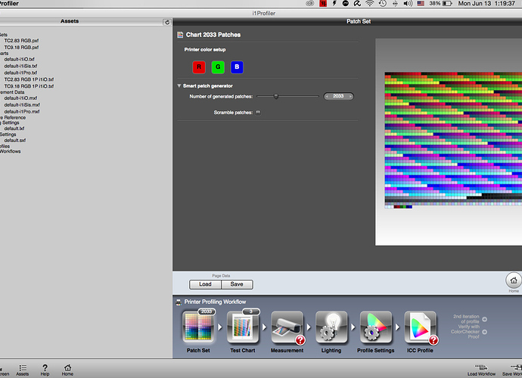
Task: Select the green G color channel
Action: 218,67
